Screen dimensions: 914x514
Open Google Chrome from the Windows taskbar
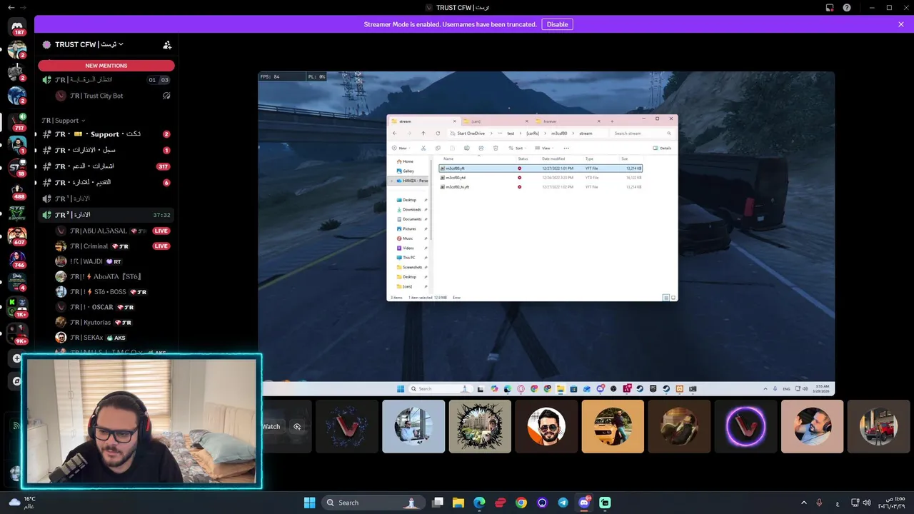point(521,503)
